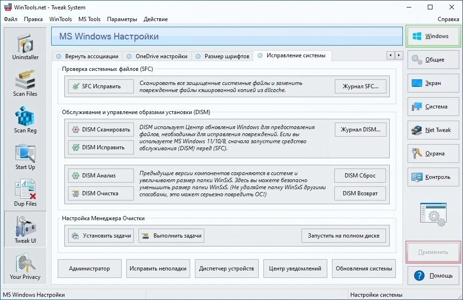Open the Файл menu
This screenshot has width=463, height=300.
click(x=10, y=19)
